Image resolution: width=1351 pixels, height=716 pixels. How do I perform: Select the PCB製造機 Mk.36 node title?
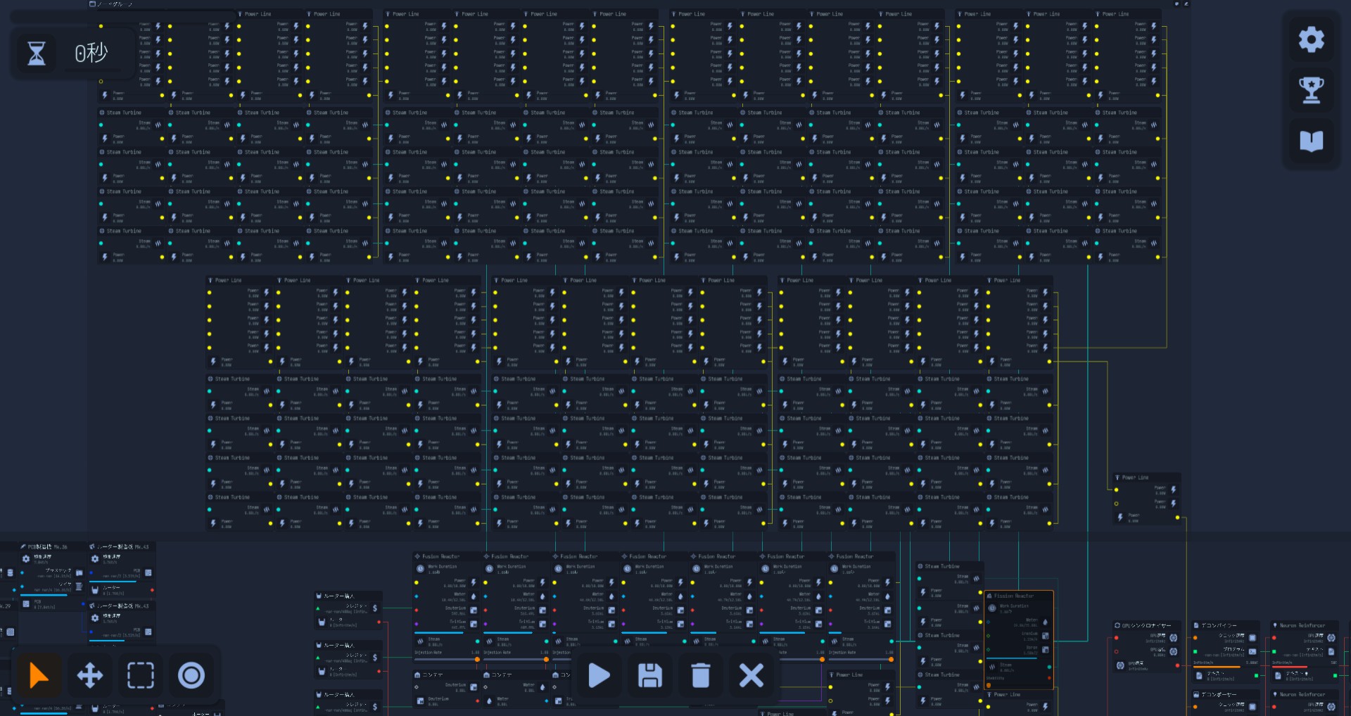tap(47, 546)
